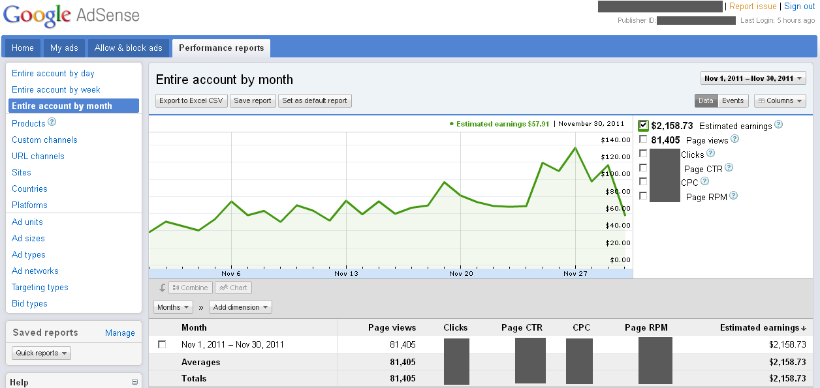The height and width of the screenshot is (388, 820).
Task: Open the Ad types report
Action: [29, 255]
